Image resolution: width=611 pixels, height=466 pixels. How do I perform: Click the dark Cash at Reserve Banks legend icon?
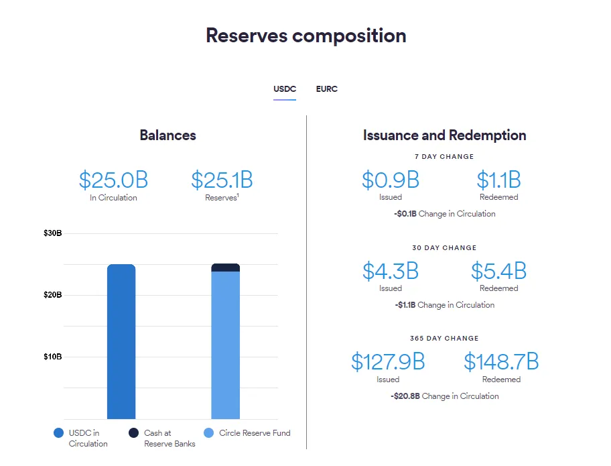pos(135,432)
